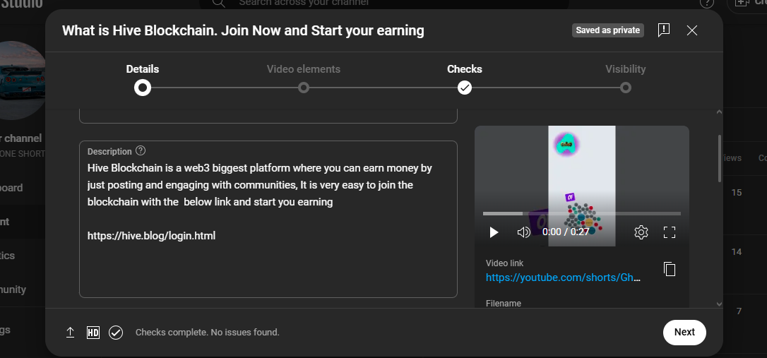This screenshot has height=358, width=767.
Task: Click the description help question icon
Action: click(x=141, y=150)
